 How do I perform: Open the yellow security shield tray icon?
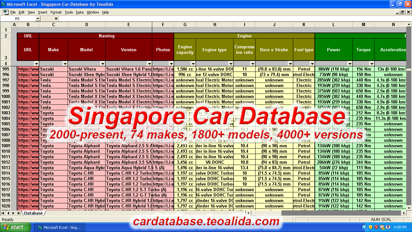pos(371,227)
